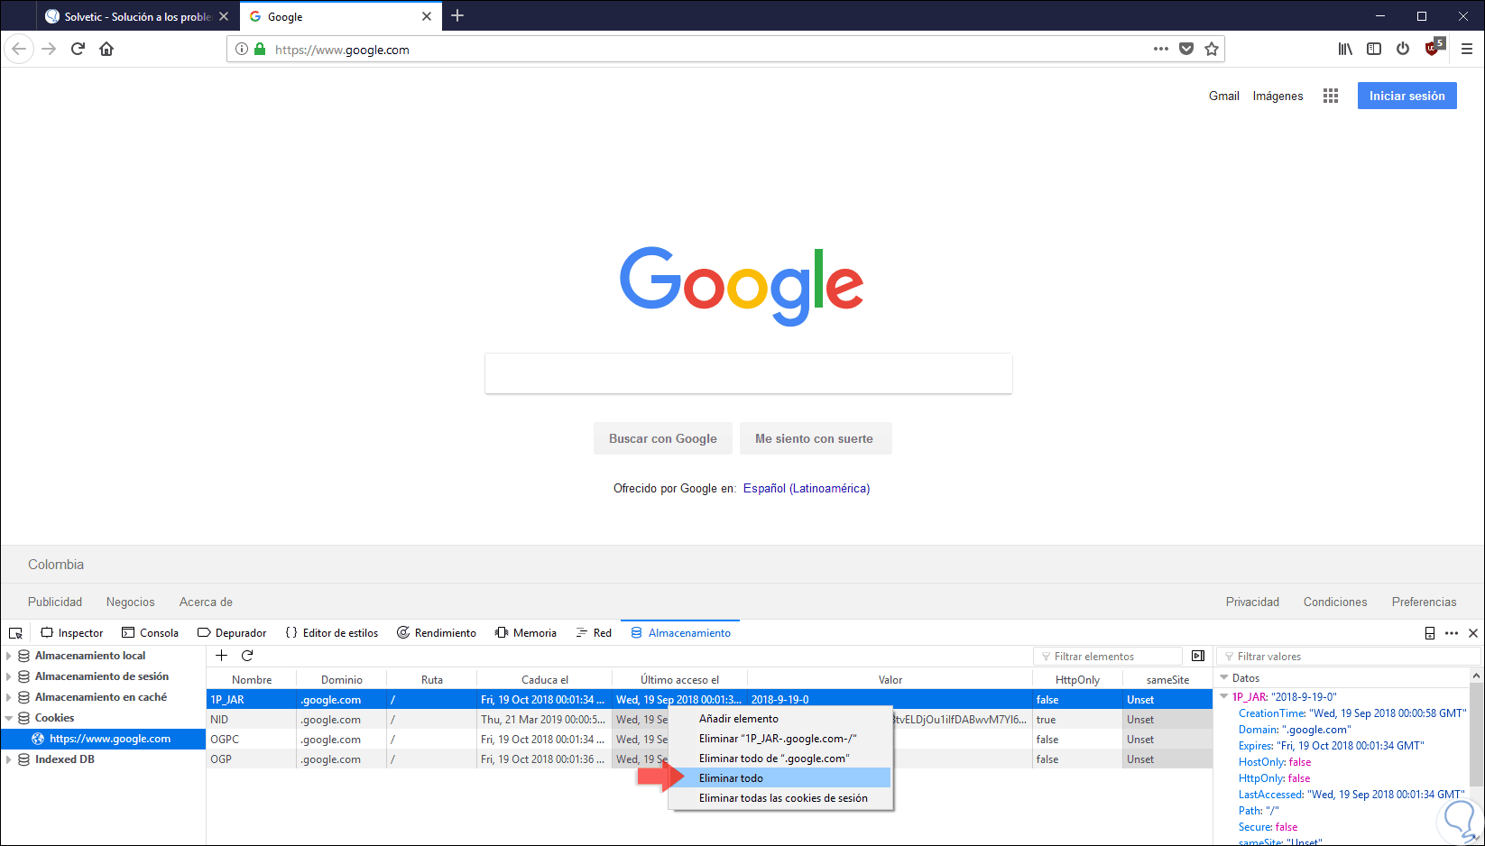Show the sidebars icon
This screenshot has width=1485, height=846.
coord(1374,49)
